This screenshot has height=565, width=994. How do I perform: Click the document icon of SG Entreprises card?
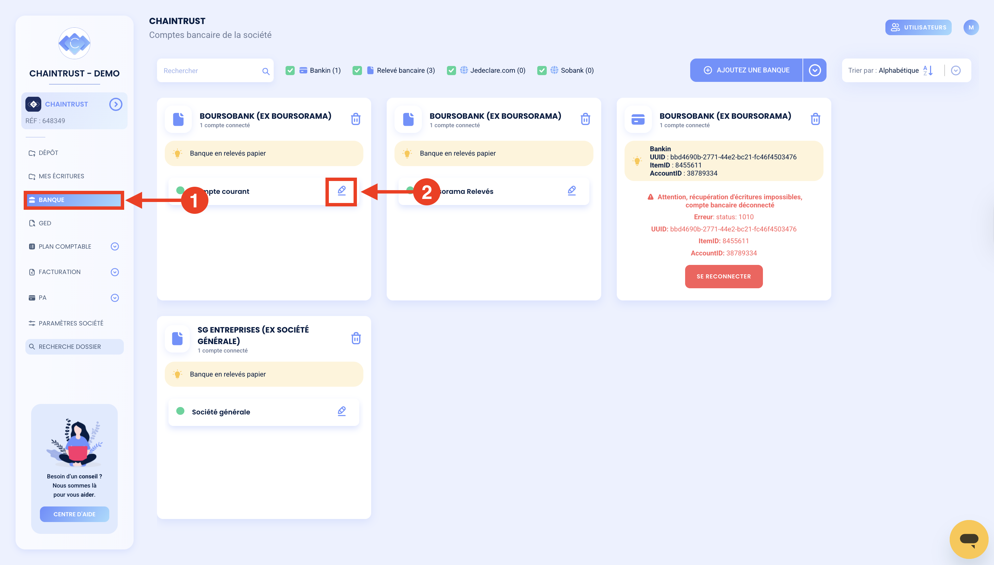177,338
